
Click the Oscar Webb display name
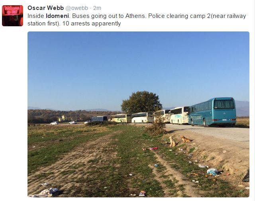(x=45, y=8)
